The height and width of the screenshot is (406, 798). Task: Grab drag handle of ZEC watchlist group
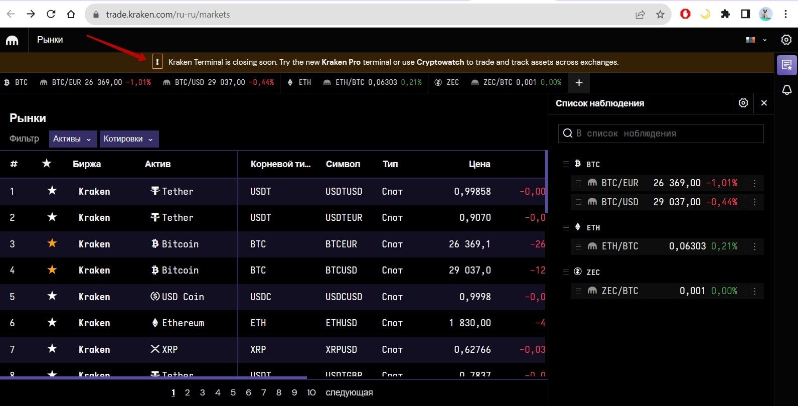[x=566, y=272]
